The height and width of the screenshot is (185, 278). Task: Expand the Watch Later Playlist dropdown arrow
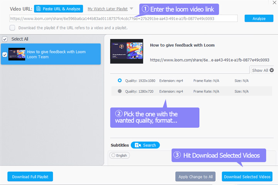pos(131,8)
